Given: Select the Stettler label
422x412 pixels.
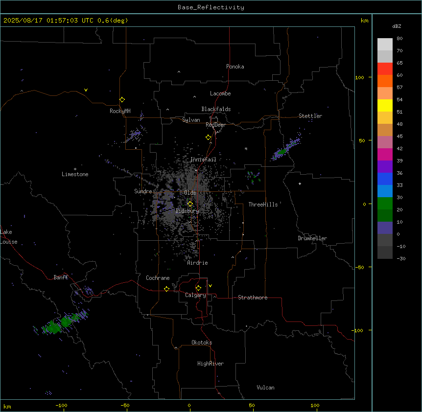Looking at the screenshot, I should tap(310, 116).
